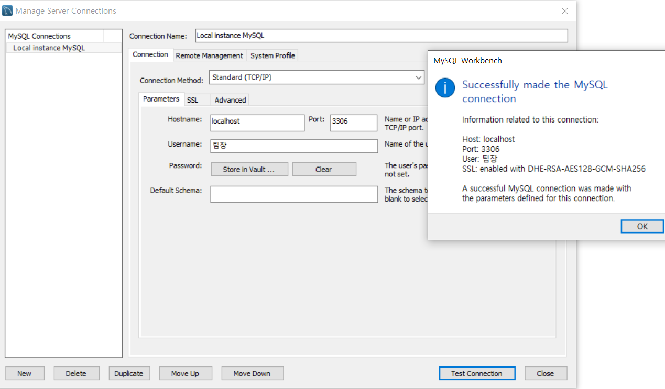
Task: Click the 'Port: 3306' line in dialog
Action: point(481,149)
